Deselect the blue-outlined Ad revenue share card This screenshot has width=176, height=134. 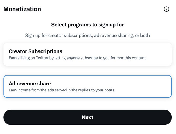pos(88,86)
